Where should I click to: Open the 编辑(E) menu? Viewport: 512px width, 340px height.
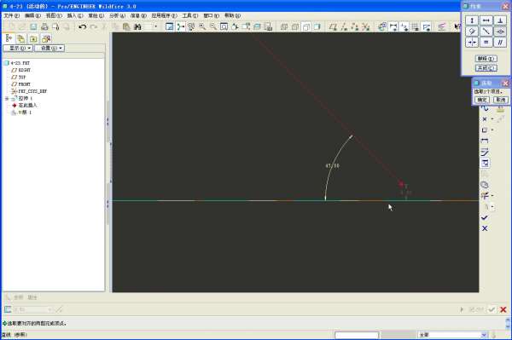coord(32,15)
